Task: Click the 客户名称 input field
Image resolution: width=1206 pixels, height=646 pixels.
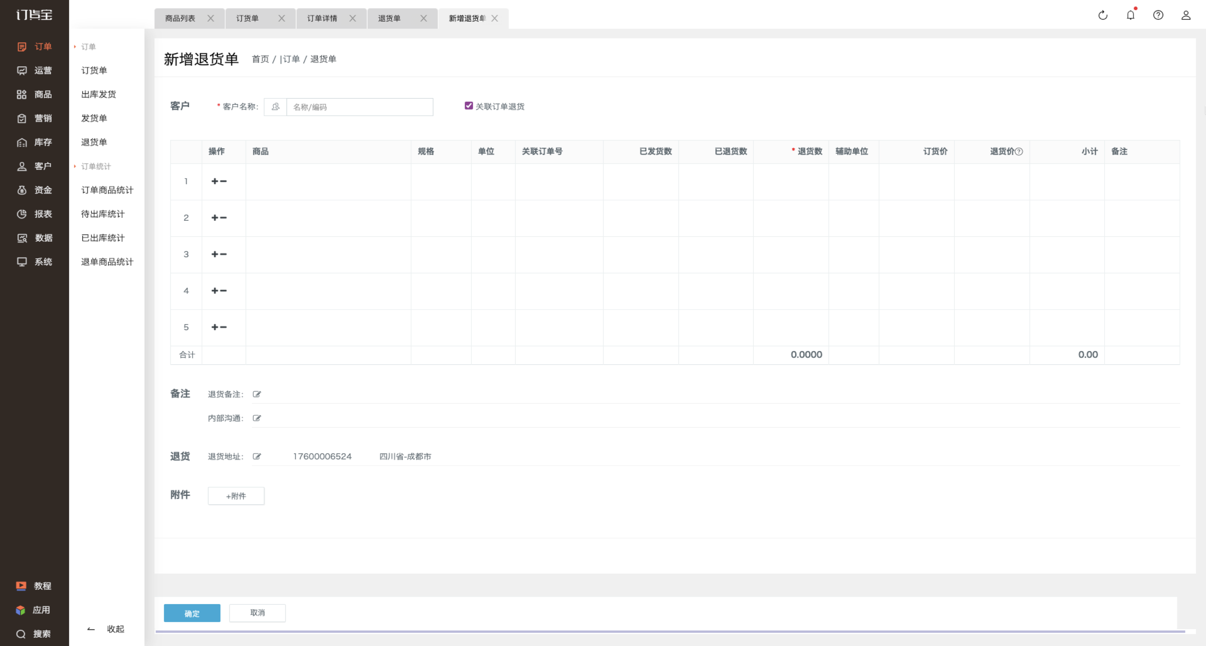Action: pyautogui.click(x=360, y=107)
